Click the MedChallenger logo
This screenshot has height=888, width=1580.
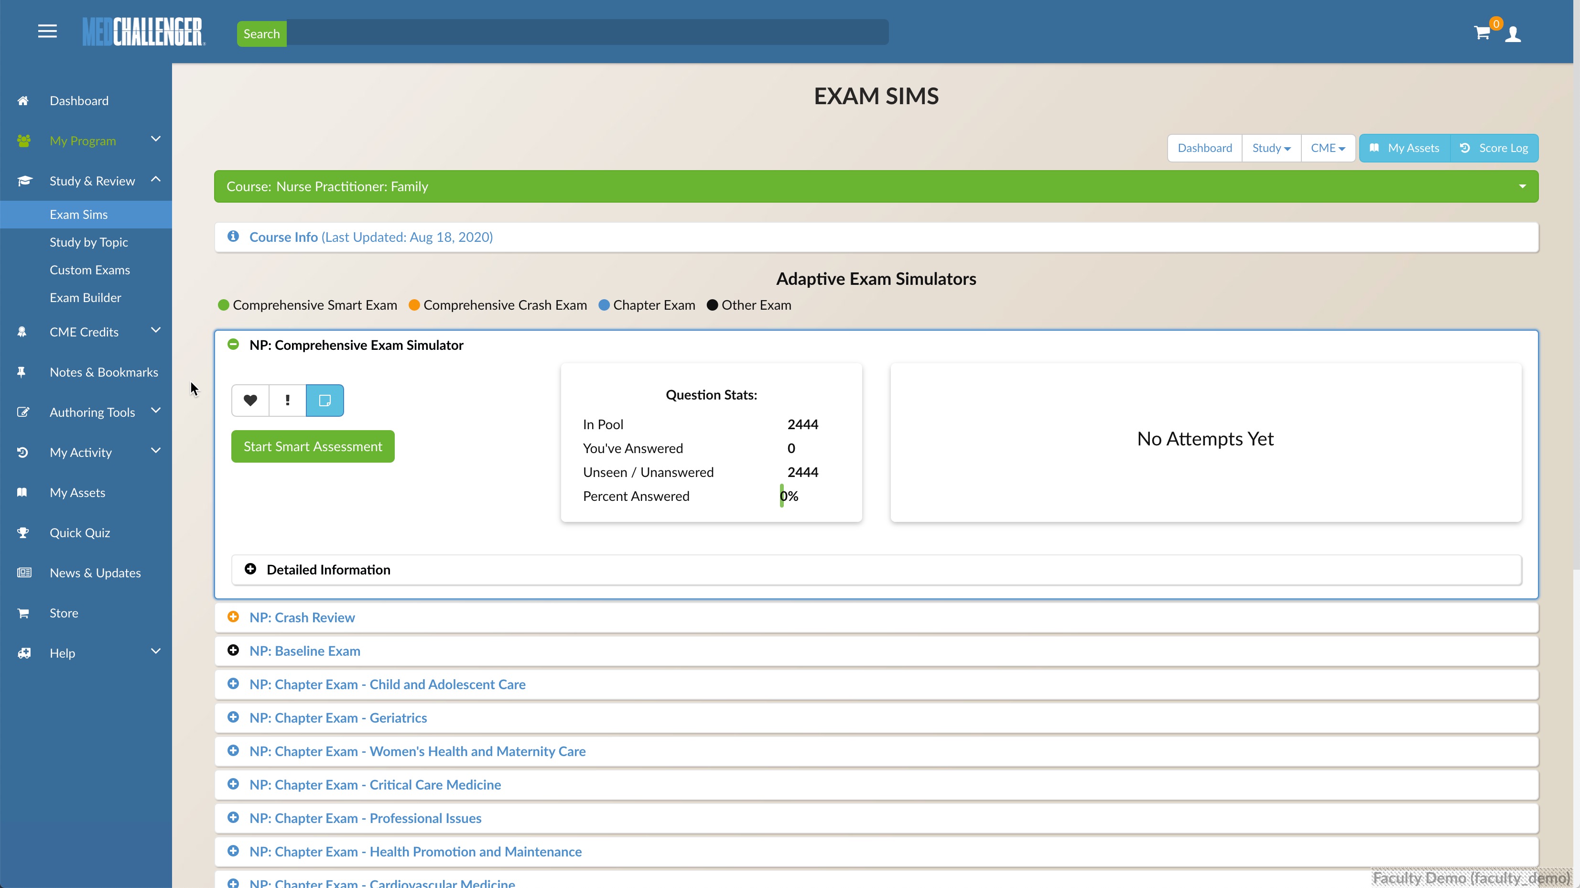144,32
